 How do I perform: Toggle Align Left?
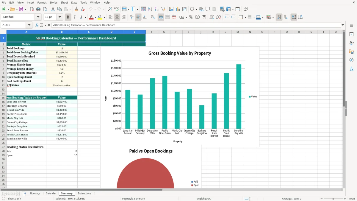[x=110, y=17]
